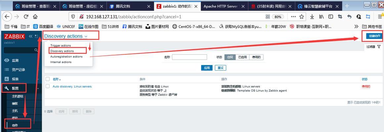Open the library bookshelf icon
The width and height of the screenshot is (384, 132).
click(x=321, y=16)
